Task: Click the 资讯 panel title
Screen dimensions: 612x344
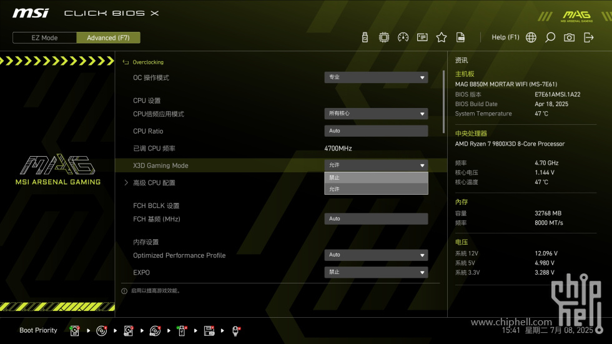Action: tap(461, 60)
